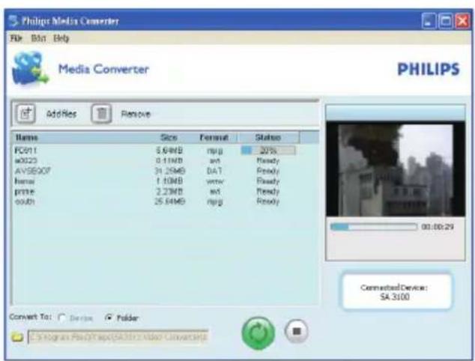Stop conversion with the round stop button
Image resolution: width=475 pixels, height=361 pixels.
[x=297, y=331]
